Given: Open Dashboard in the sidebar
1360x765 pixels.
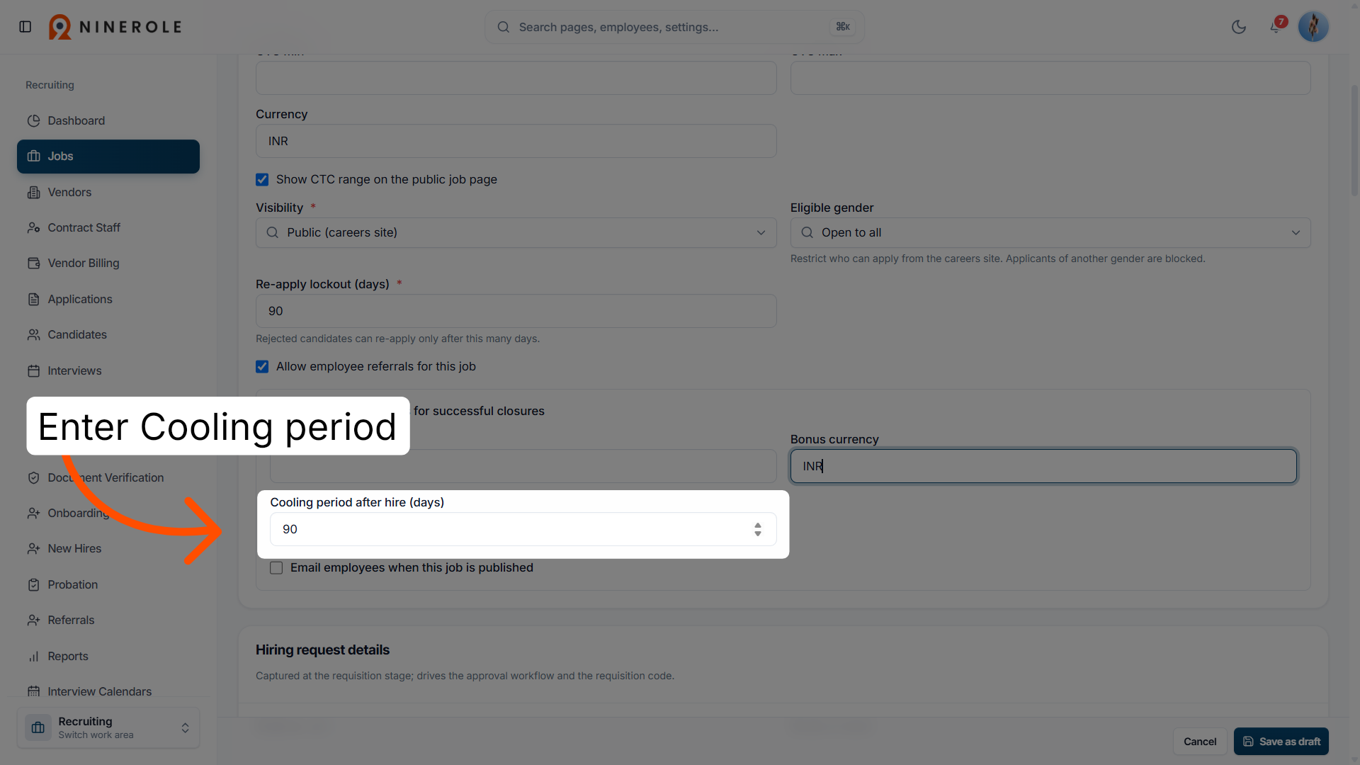Looking at the screenshot, I should point(108,120).
